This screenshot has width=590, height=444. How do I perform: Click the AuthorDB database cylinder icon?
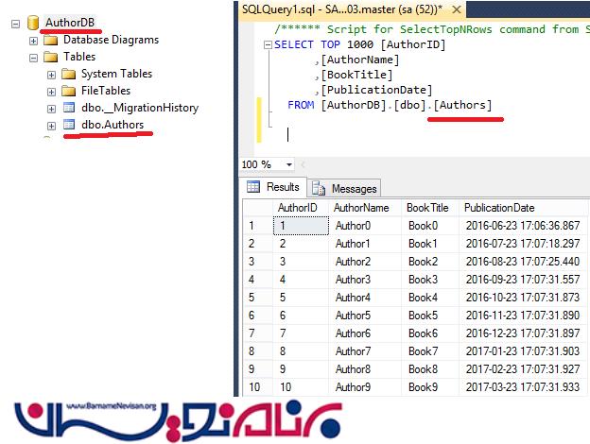pyautogui.click(x=33, y=23)
